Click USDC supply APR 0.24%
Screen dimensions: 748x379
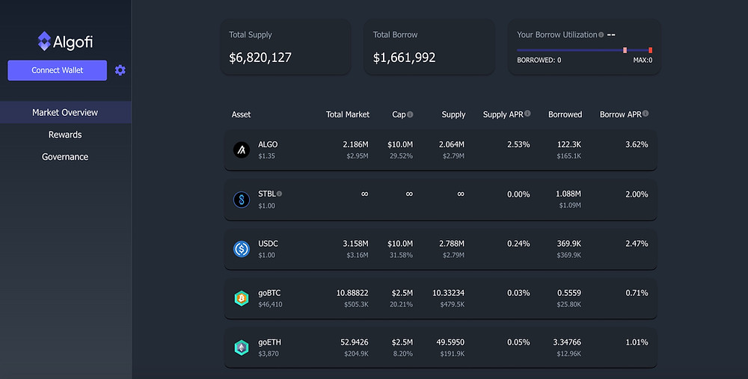point(518,244)
